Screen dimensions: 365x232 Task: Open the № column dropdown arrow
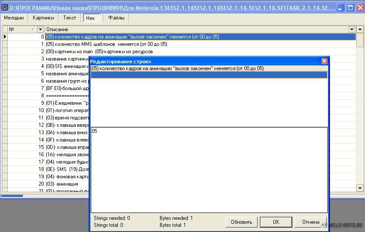[40, 29]
